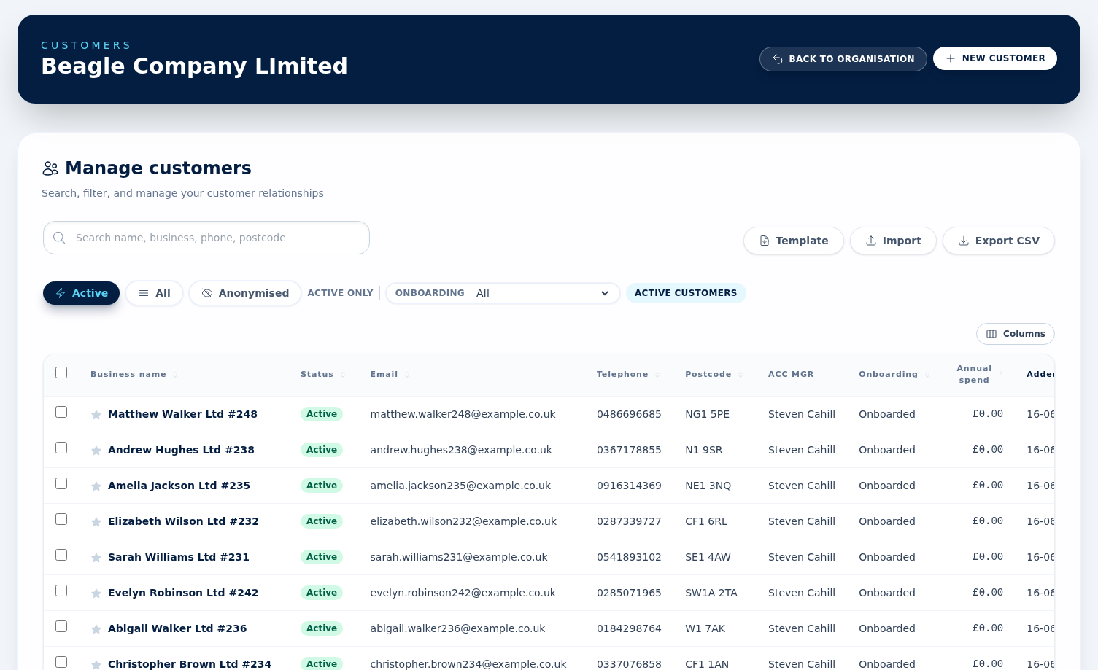Click the Active Customers badge
Viewport: 1098px width, 670px height.
pyautogui.click(x=686, y=293)
